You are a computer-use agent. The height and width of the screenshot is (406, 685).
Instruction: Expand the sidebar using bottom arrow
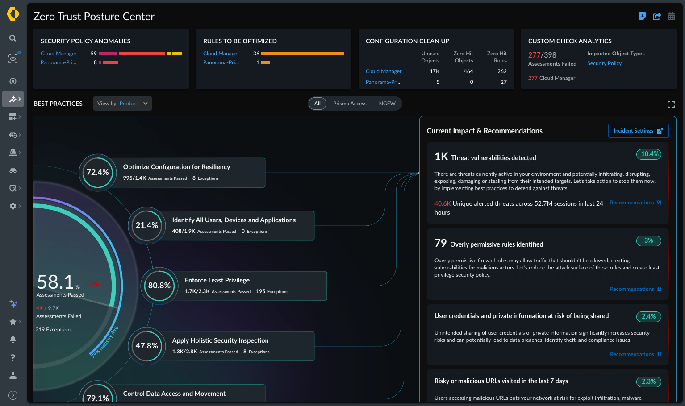coord(13,395)
